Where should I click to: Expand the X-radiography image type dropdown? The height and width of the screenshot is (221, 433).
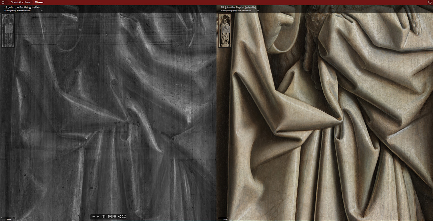coord(42,11)
